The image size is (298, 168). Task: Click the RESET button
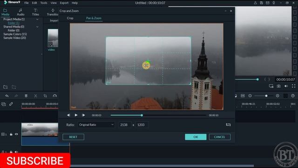(73, 137)
